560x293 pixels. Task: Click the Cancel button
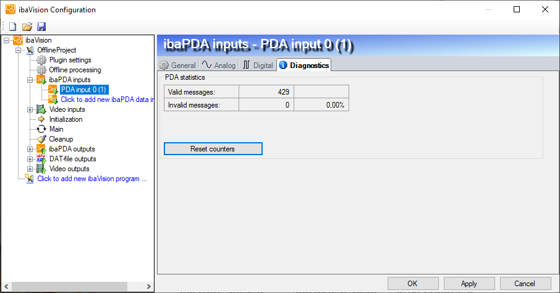click(525, 283)
